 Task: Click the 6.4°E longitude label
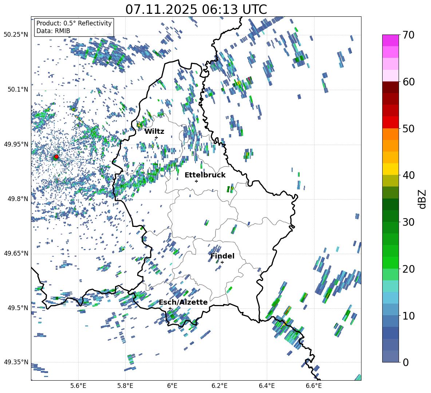click(x=266, y=386)
